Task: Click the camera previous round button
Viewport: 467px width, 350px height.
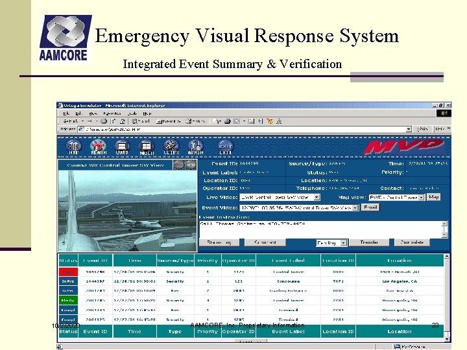Action: click(179, 165)
